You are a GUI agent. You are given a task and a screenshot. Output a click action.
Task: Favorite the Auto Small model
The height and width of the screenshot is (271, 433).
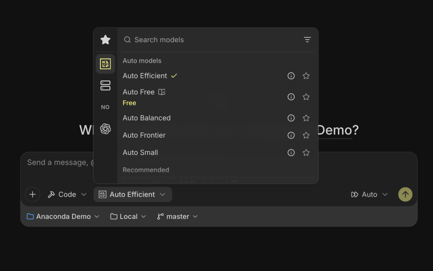pyautogui.click(x=306, y=153)
